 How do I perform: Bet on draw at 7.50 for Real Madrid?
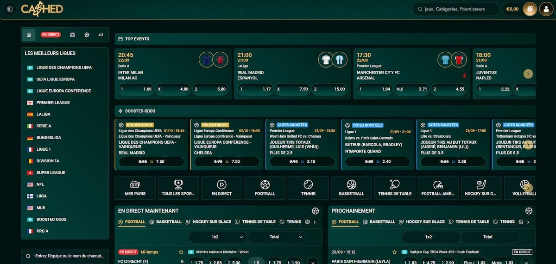(x=292, y=89)
